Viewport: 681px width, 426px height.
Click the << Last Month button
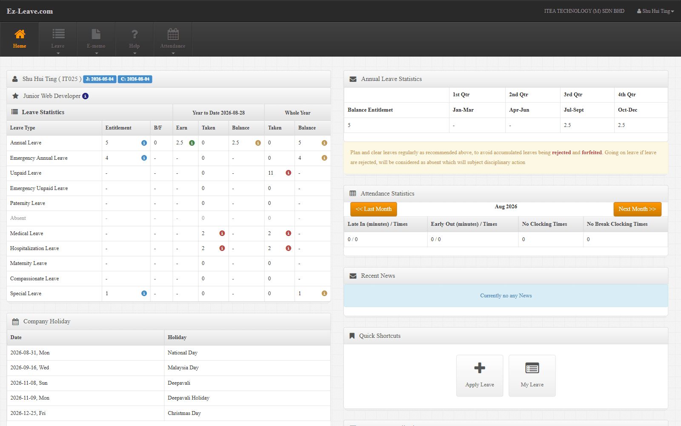tap(374, 209)
